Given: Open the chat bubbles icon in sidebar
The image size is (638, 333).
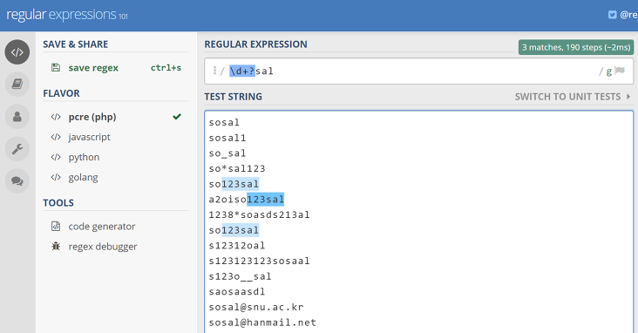Looking at the screenshot, I should pos(17,180).
